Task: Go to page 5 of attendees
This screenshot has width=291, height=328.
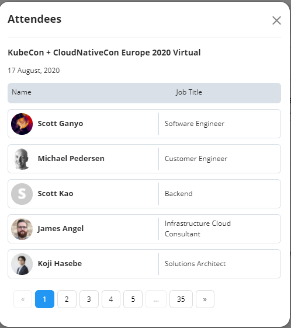Action: pos(133,299)
